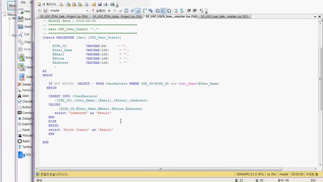This screenshot has height=182, width=323.
Task: Click the Cancel Executing Query stop icon
Action: tap(115, 11)
